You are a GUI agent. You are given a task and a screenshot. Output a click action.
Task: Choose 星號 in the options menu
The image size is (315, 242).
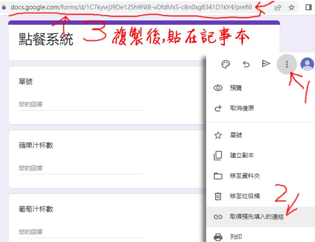[236, 135]
